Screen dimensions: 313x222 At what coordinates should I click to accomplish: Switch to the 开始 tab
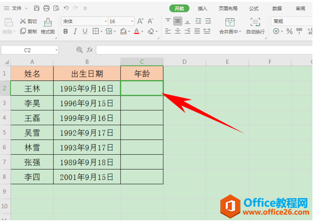(x=179, y=9)
